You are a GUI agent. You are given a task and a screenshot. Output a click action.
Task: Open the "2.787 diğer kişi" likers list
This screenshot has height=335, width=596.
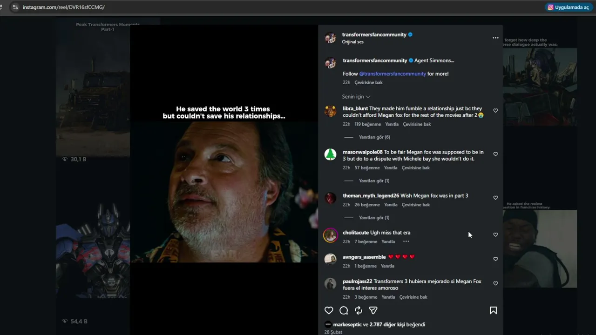387,324
